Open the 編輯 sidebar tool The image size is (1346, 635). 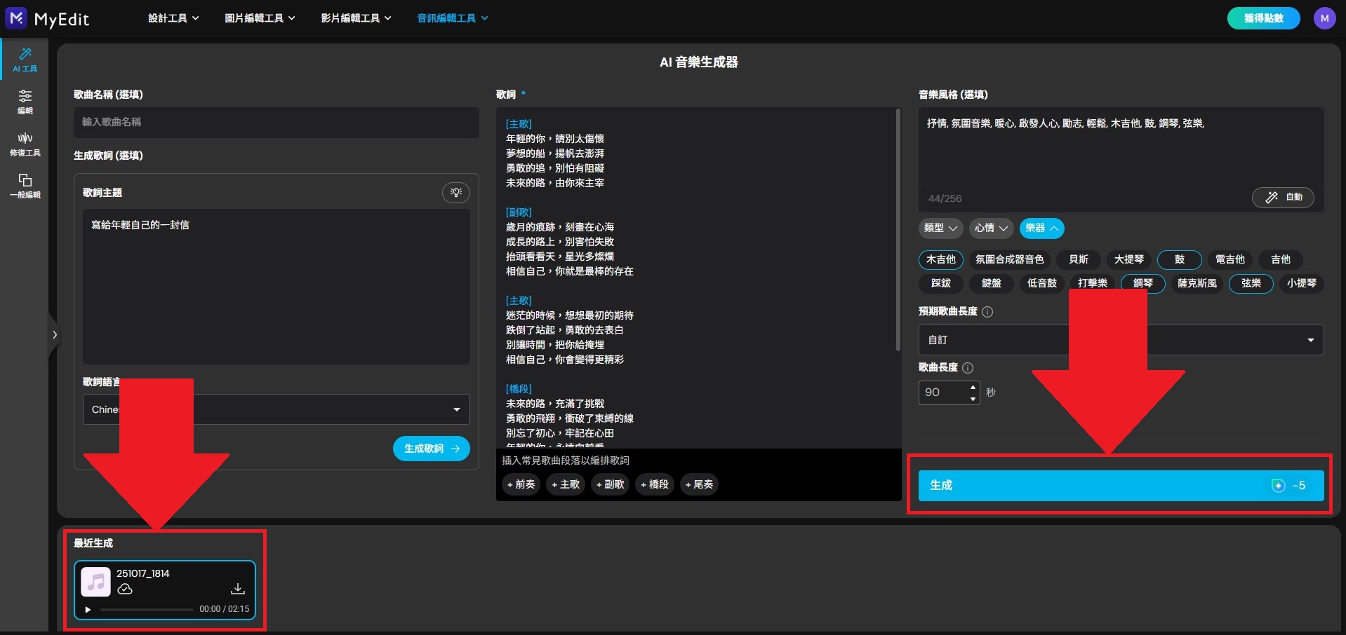coord(25,101)
